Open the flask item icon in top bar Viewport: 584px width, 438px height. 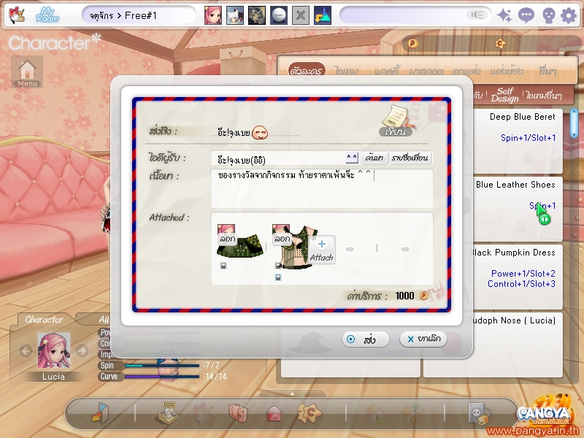click(x=323, y=15)
